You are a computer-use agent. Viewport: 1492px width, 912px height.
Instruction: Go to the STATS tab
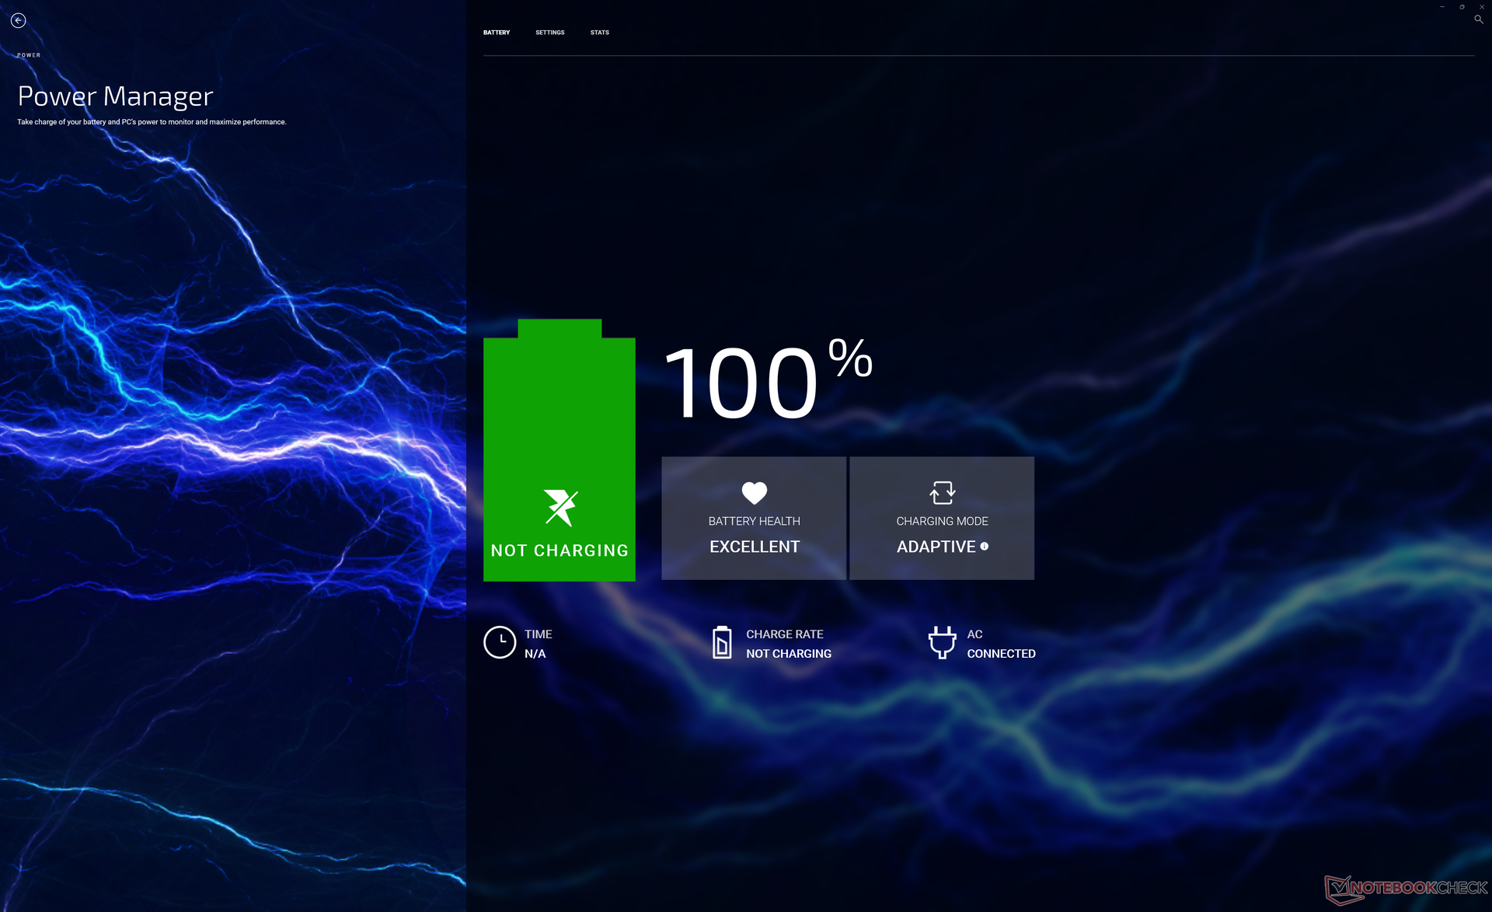(599, 33)
